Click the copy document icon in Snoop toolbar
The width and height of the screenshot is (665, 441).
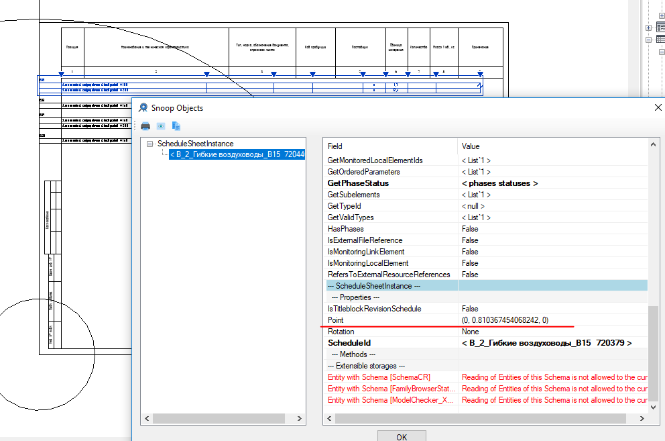[176, 126]
